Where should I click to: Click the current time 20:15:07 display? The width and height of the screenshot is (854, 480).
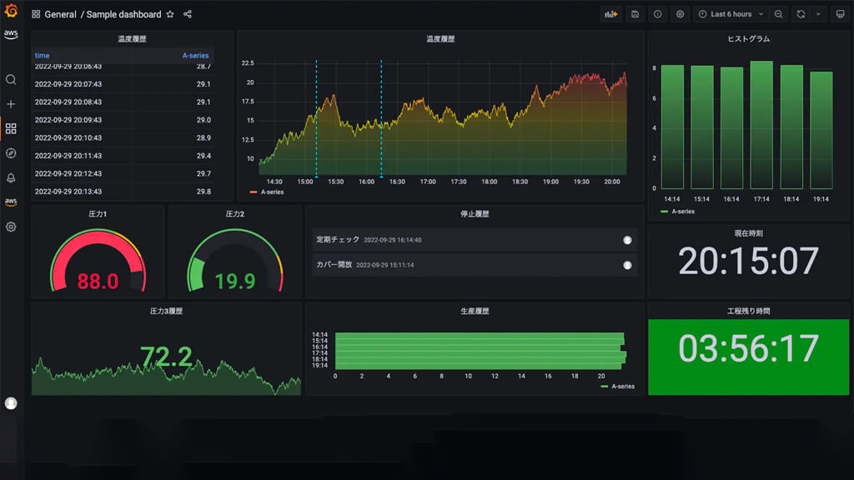(748, 261)
